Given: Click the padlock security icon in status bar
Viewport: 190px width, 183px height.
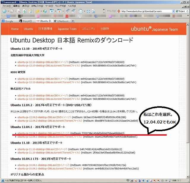Looking at the screenshot, I should coord(162,181).
